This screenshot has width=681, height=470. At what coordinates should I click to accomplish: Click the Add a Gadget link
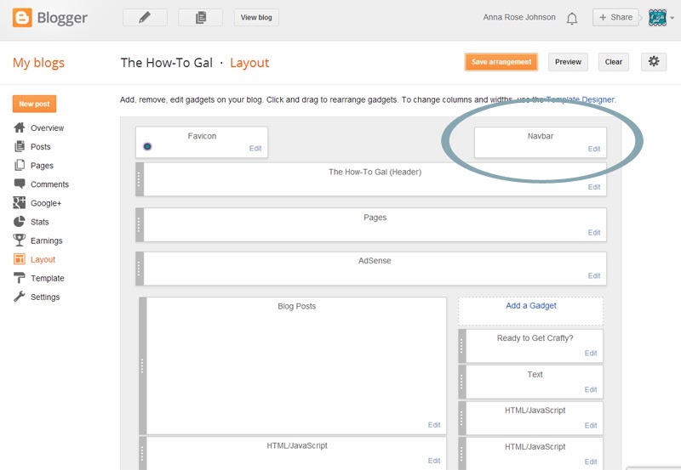pyautogui.click(x=530, y=306)
